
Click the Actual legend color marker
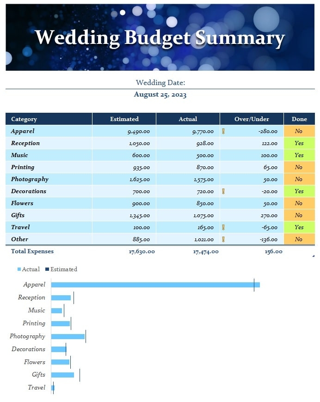point(19,269)
